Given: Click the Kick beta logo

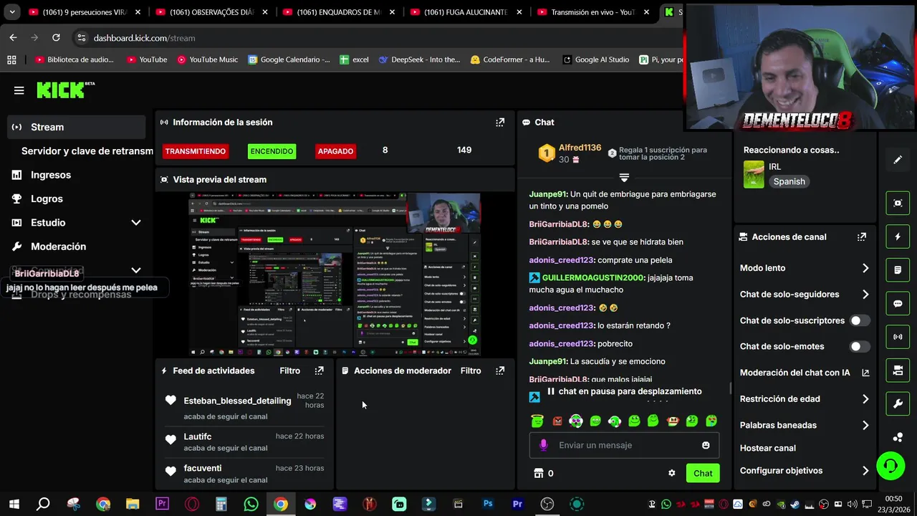Looking at the screenshot, I should pyautogui.click(x=65, y=90).
